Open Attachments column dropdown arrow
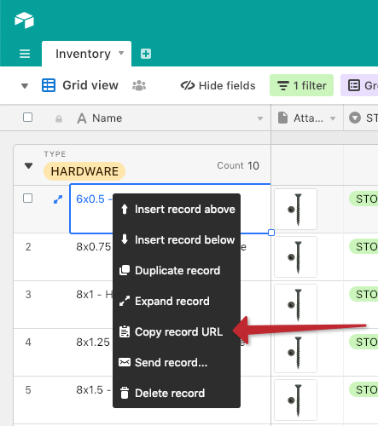The image size is (378, 426). click(333, 118)
